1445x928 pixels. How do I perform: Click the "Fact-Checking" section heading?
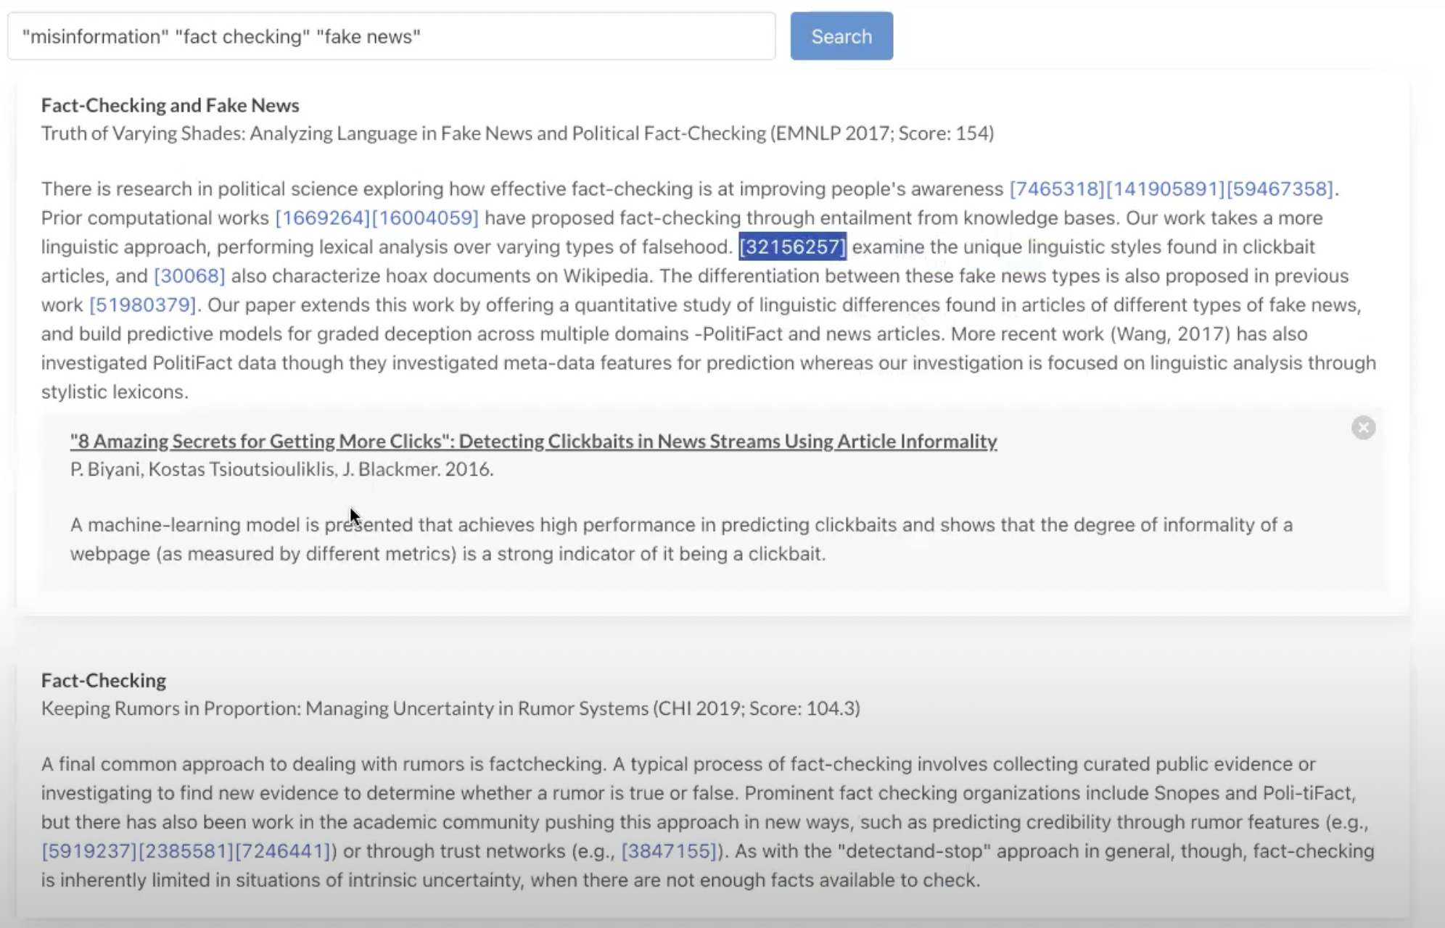point(104,680)
